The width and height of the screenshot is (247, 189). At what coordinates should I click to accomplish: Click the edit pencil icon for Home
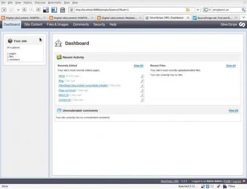tap(142, 76)
